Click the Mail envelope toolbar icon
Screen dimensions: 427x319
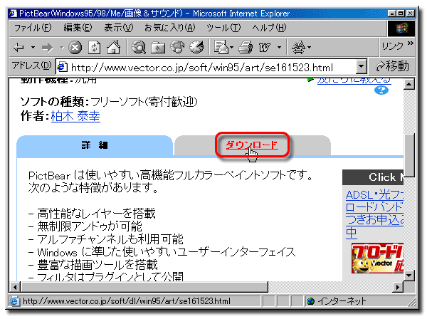click(221, 47)
